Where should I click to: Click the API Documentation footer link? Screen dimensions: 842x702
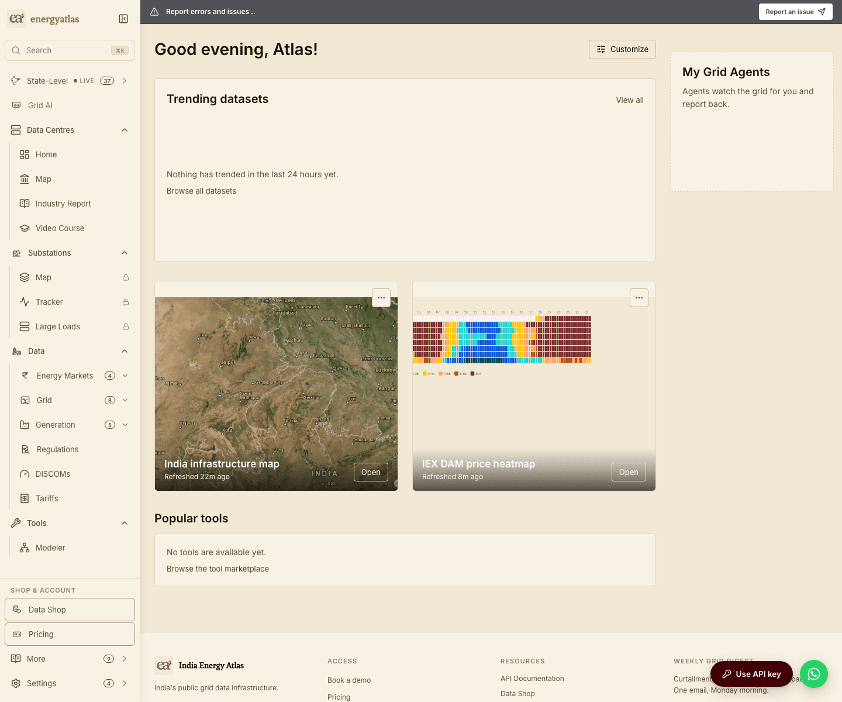tap(532, 679)
